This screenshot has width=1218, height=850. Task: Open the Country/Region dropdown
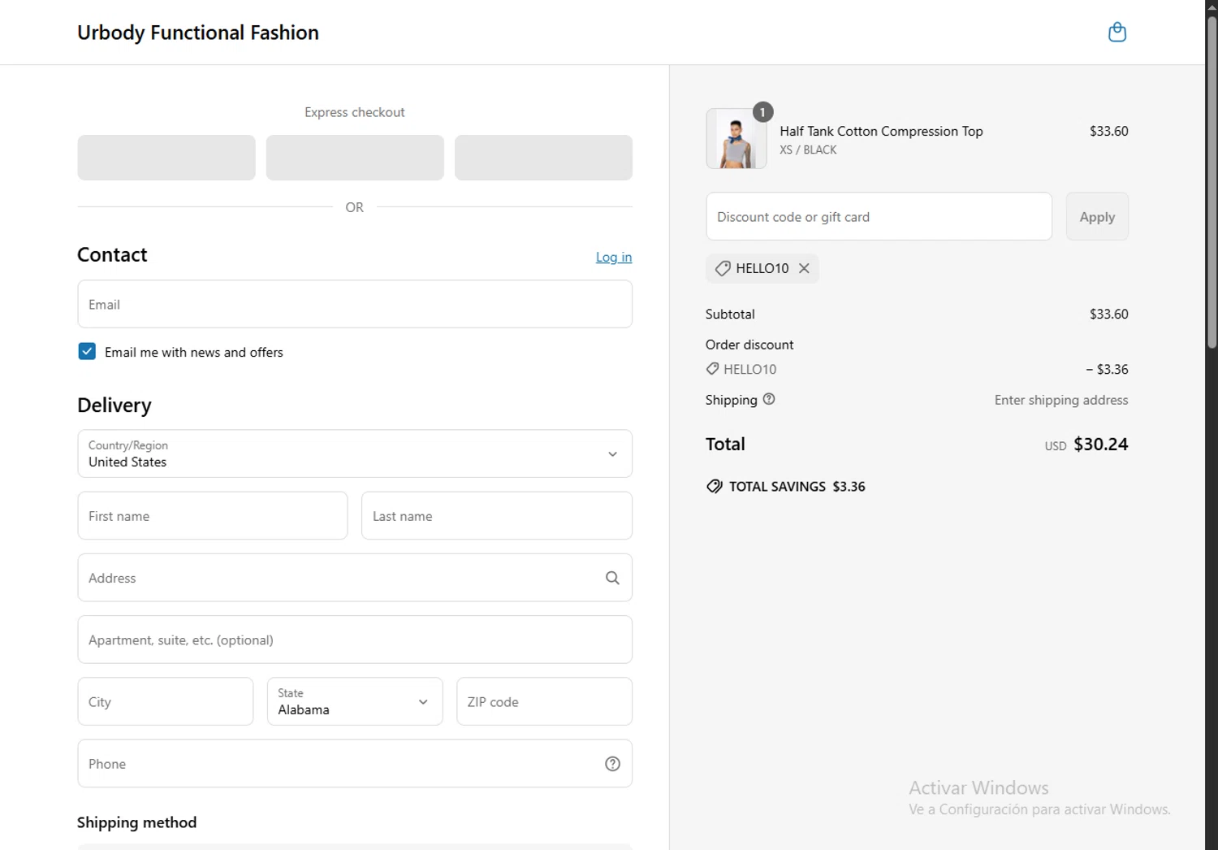[x=355, y=453]
